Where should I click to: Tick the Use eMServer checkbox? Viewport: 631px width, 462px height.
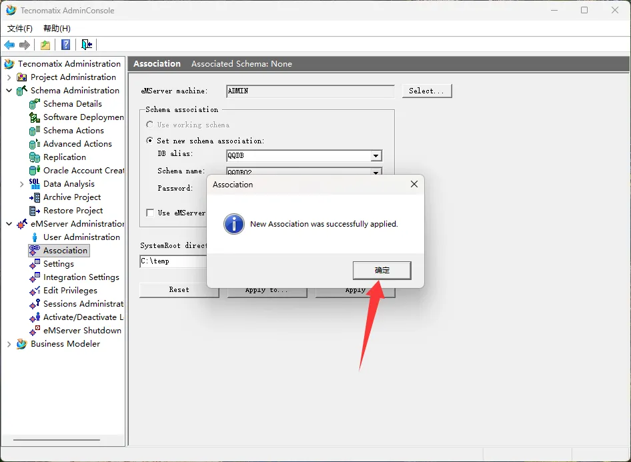[150, 213]
